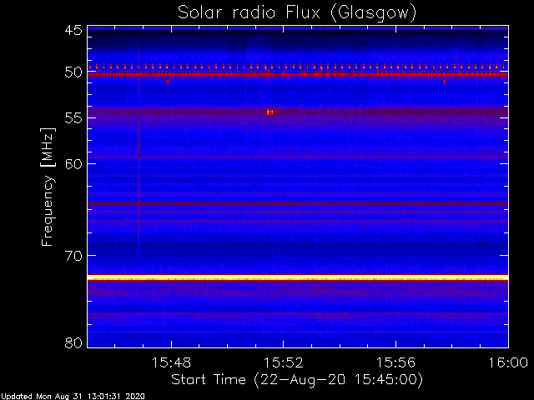Click the plot title "Solar radio Flux (Glasgow)"
This screenshot has height=400, width=534.
click(297, 12)
